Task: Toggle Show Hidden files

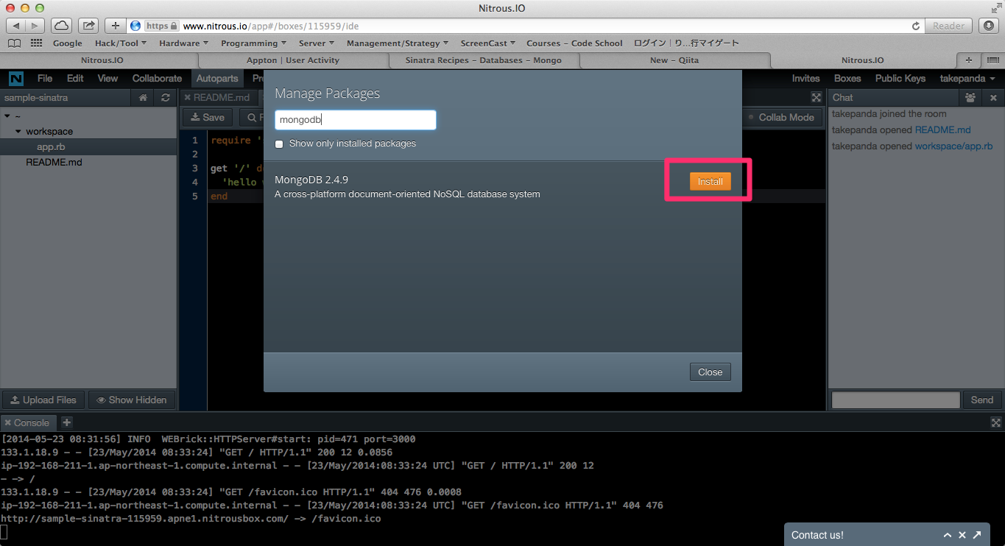Action: pyautogui.click(x=133, y=400)
